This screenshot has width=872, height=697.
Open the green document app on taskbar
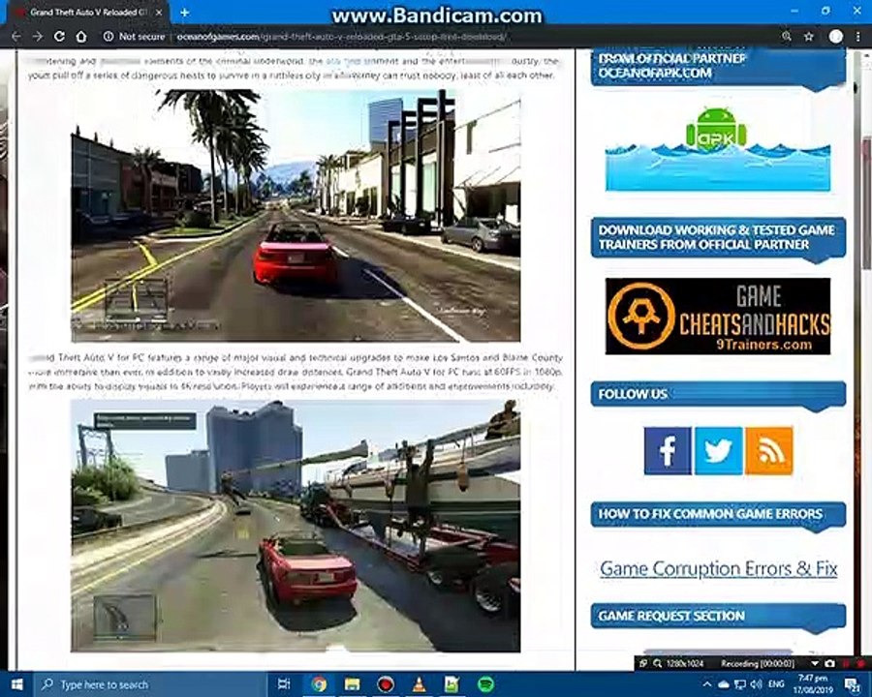click(452, 684)
